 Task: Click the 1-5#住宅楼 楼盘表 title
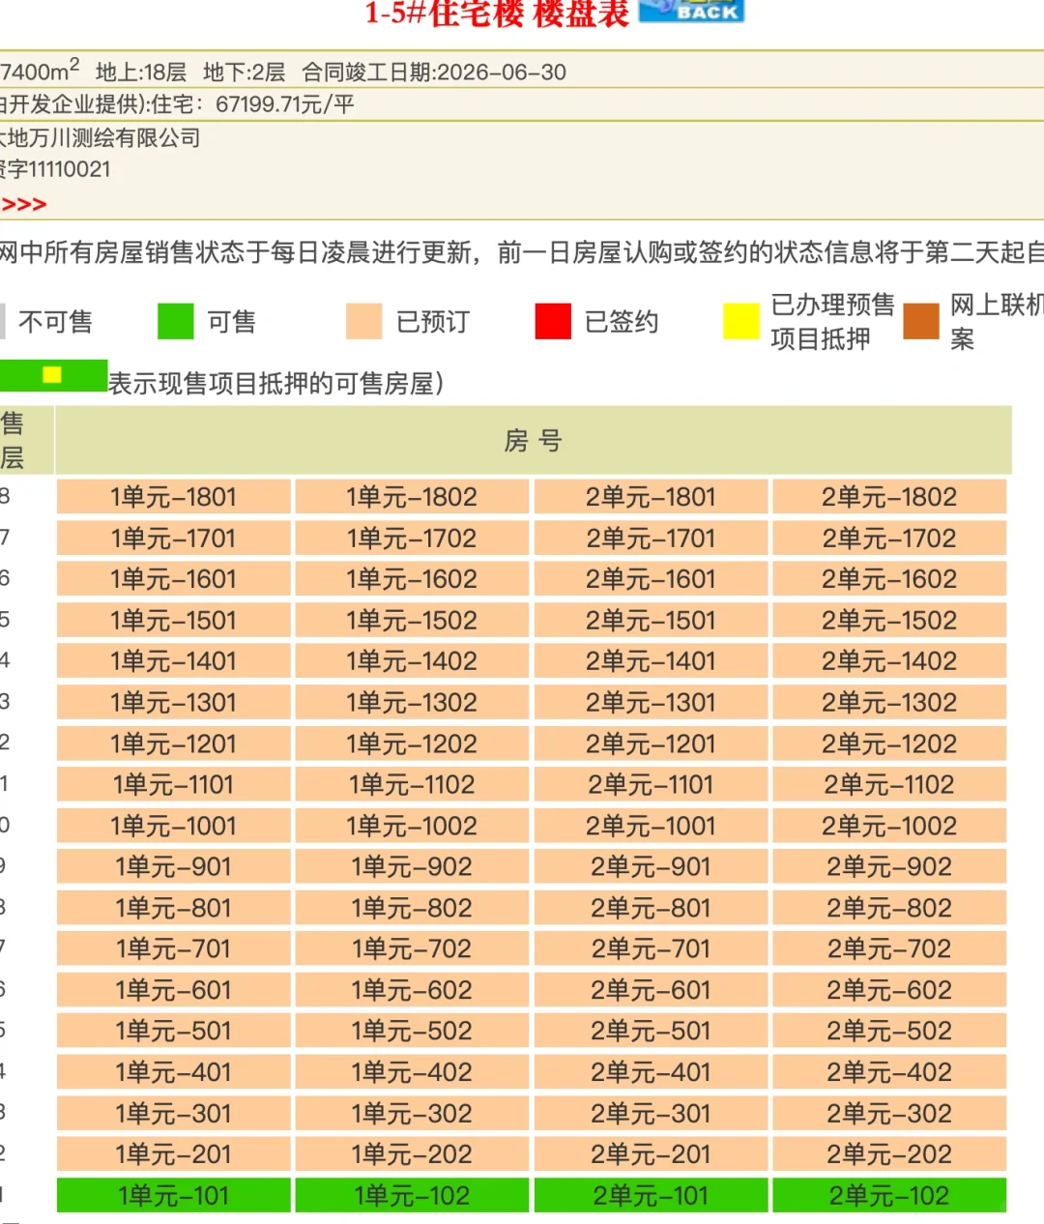pyautogui.click(x=497, y=13)
